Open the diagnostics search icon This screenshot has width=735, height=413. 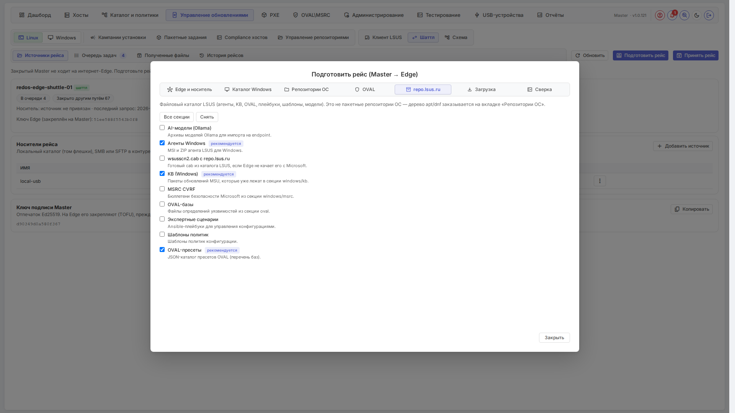tap(684, 15)
